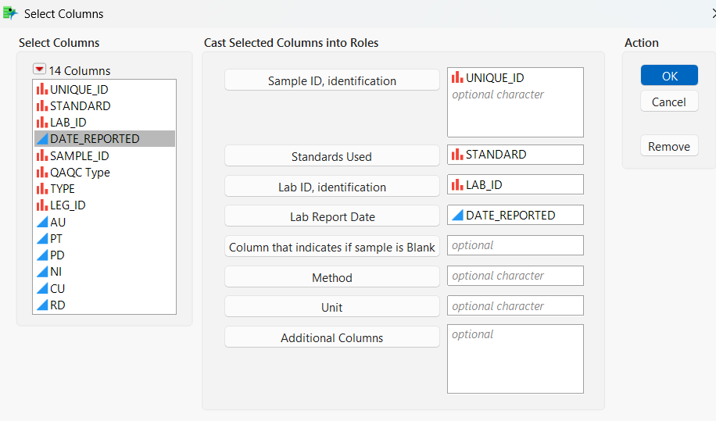Select STANDARD in the column list
716x421 pixels.
[x=105, y=105]
